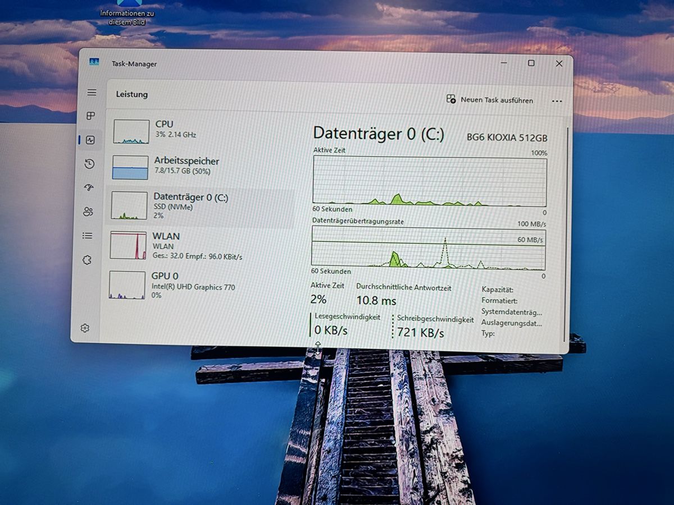This screenshot has width=674, height=505.
Task: Select the GPU 0 performance entry
Action: tap(198, 285)
